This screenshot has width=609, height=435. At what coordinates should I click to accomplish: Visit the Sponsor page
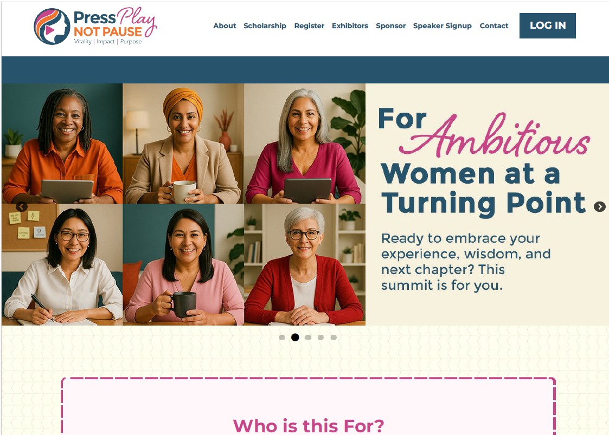pyautogui.click(x=390, y=25)
